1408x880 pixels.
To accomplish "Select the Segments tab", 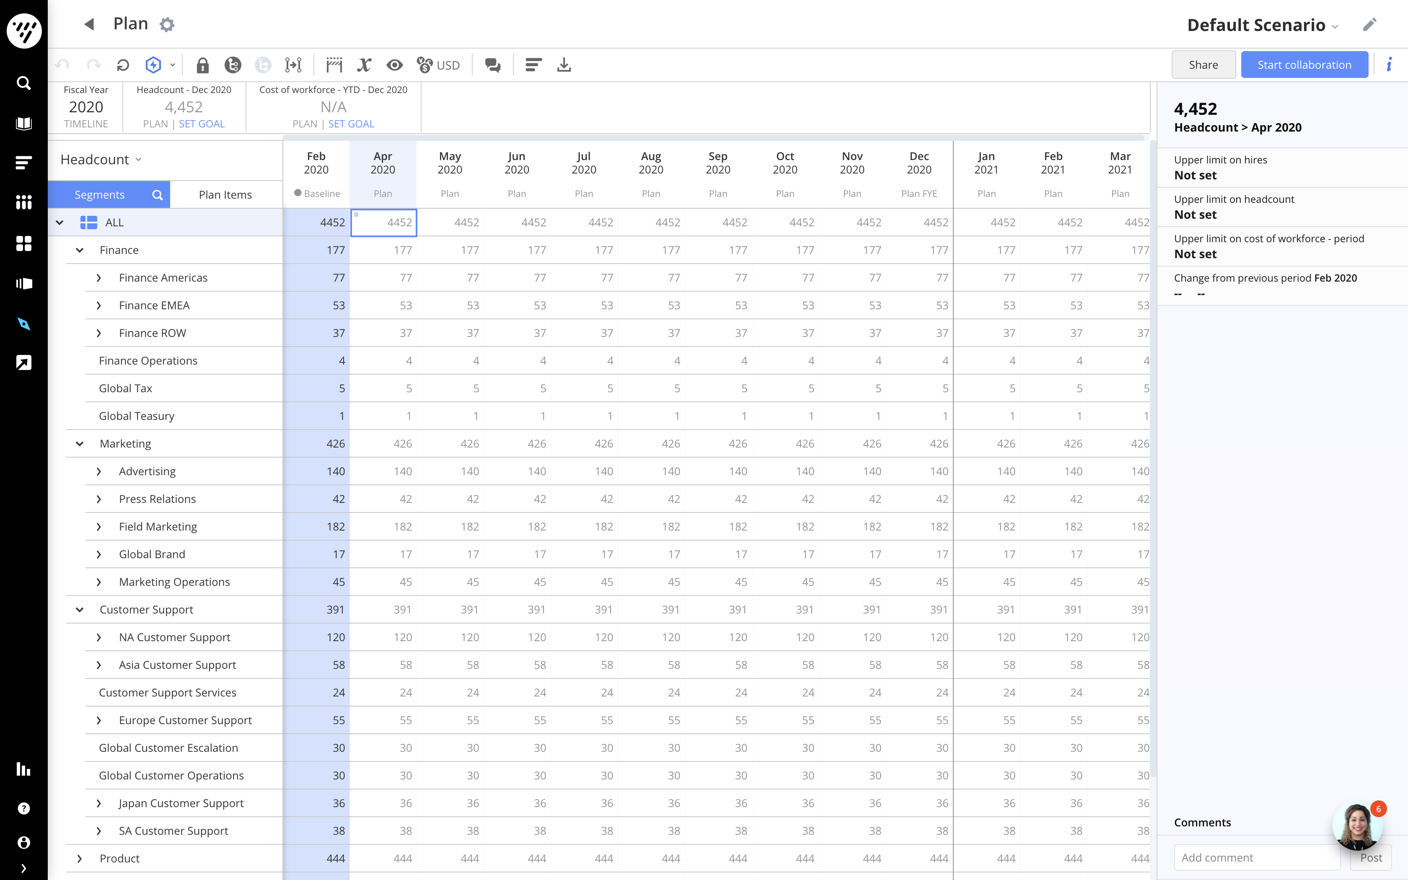I will click(99, 194).
